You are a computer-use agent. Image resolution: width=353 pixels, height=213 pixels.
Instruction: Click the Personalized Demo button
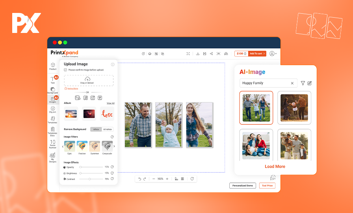tap(243, 186)
